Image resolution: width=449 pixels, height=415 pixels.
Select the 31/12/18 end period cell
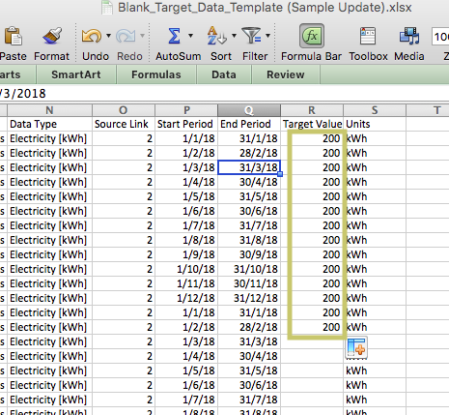[x=249, y=298]
